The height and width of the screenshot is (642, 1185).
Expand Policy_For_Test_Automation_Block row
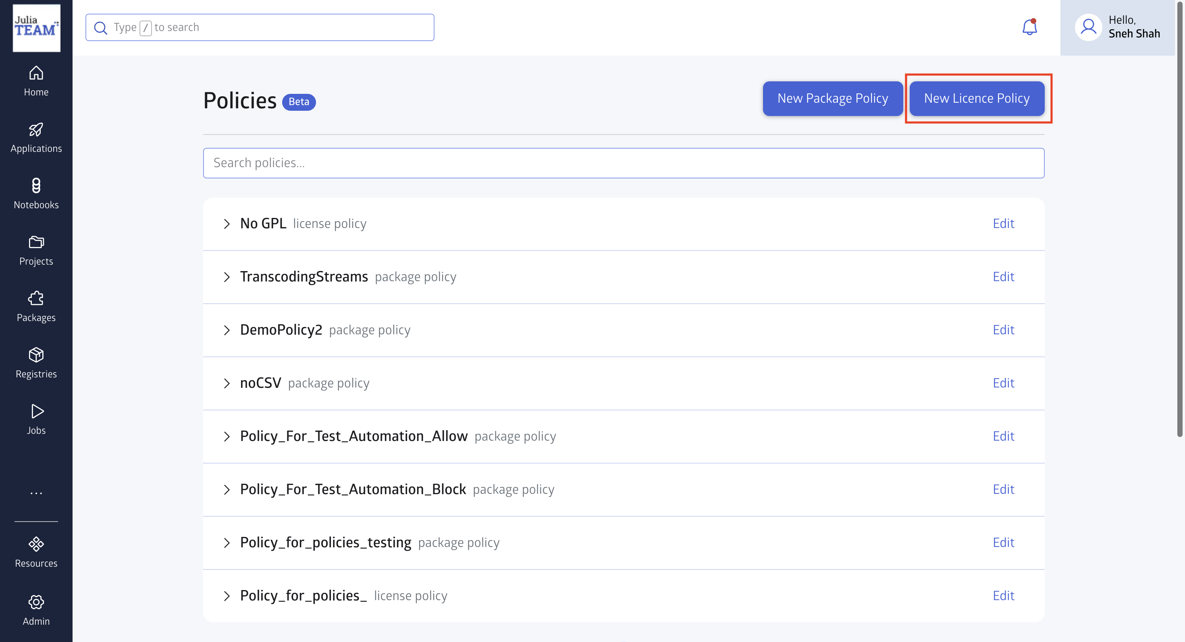click(227, 490)
